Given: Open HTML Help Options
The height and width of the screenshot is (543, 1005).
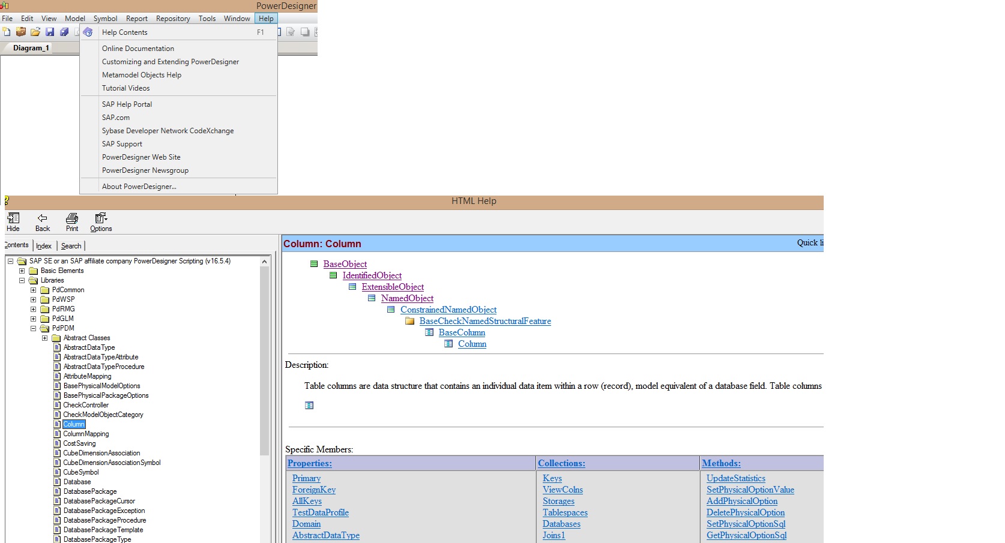Looking at the screenshot, I should (101, 222).
